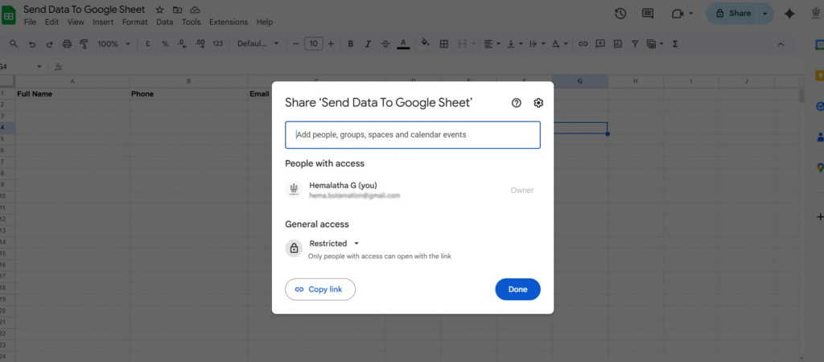Open the default font dropdown
824x362 pixels.
click(257, 43)
